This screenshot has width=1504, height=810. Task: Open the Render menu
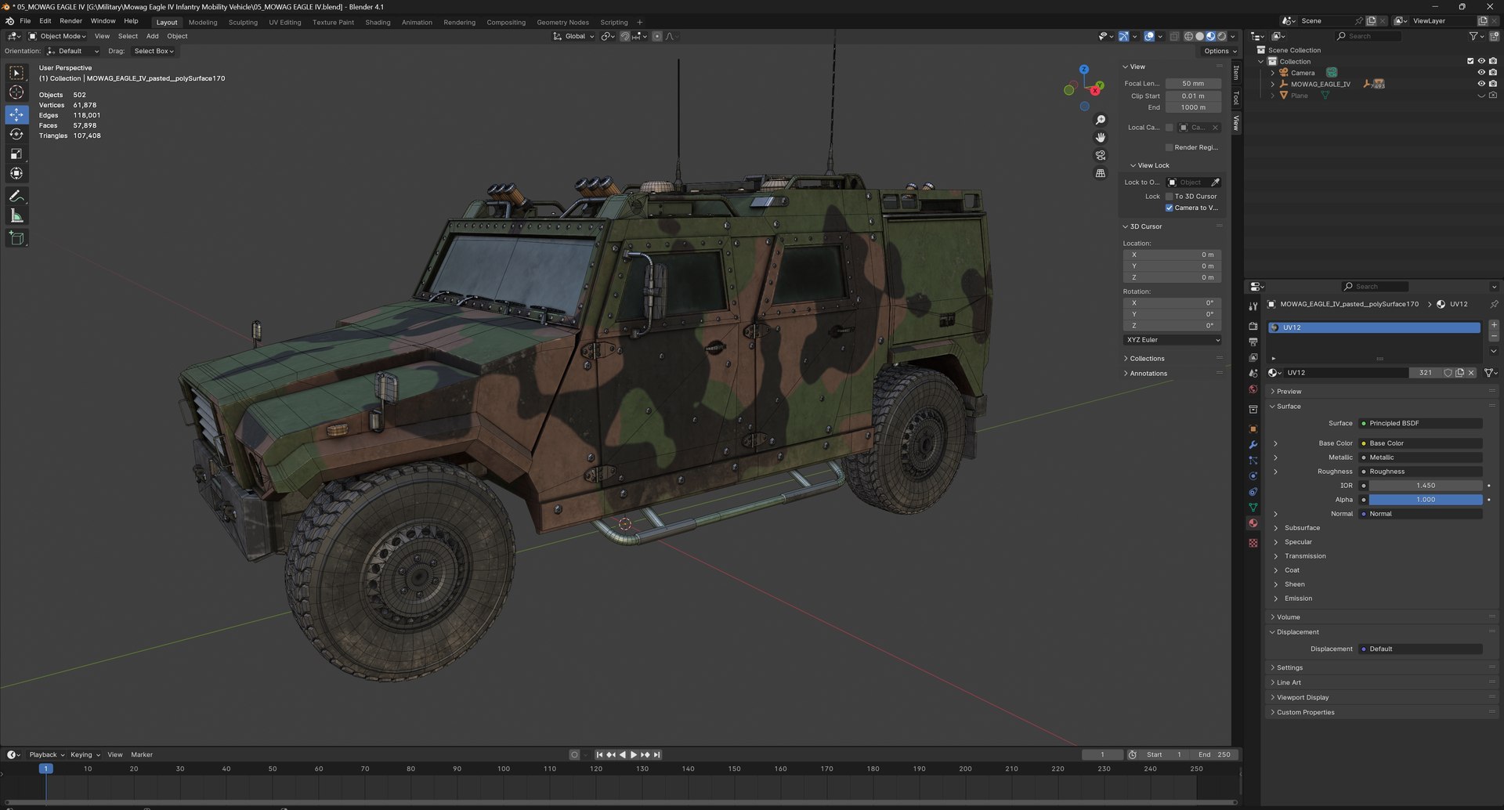(x=70, y=21)
